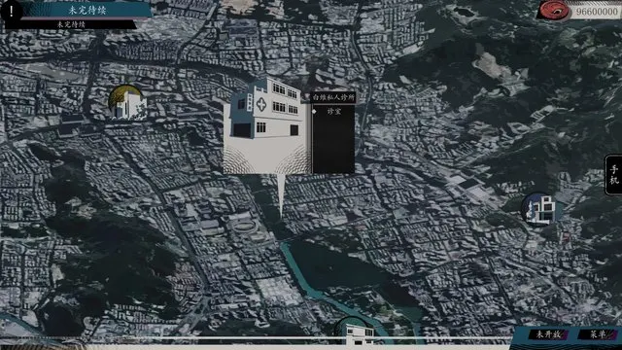622x350 pixels.
Task: Open the 手机 phone side tab
Action: [x=613, y=175]
